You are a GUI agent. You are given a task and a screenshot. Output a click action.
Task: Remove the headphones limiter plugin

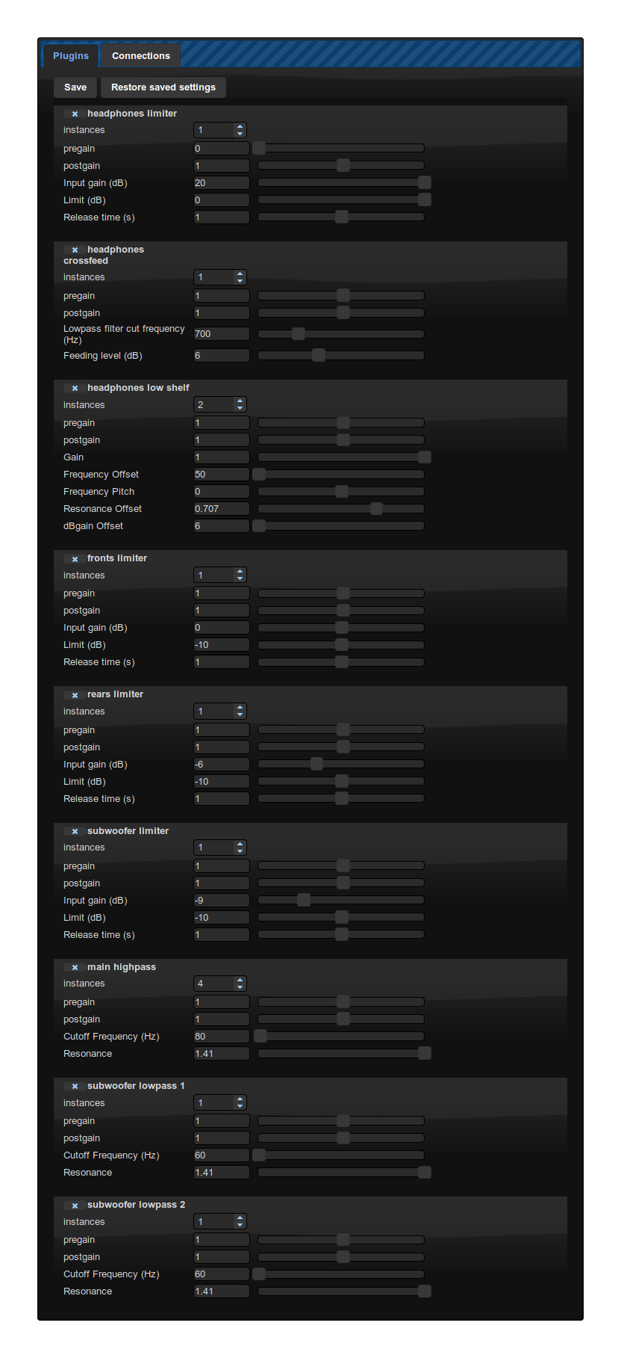click(x=75, y=114)
